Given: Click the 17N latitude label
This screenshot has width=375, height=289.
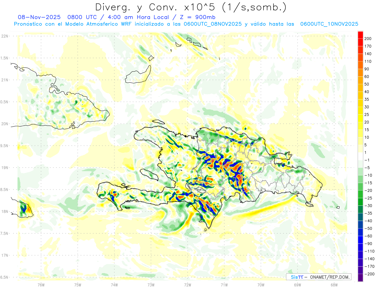Looking at the screenshot, I should pos(4,255).
